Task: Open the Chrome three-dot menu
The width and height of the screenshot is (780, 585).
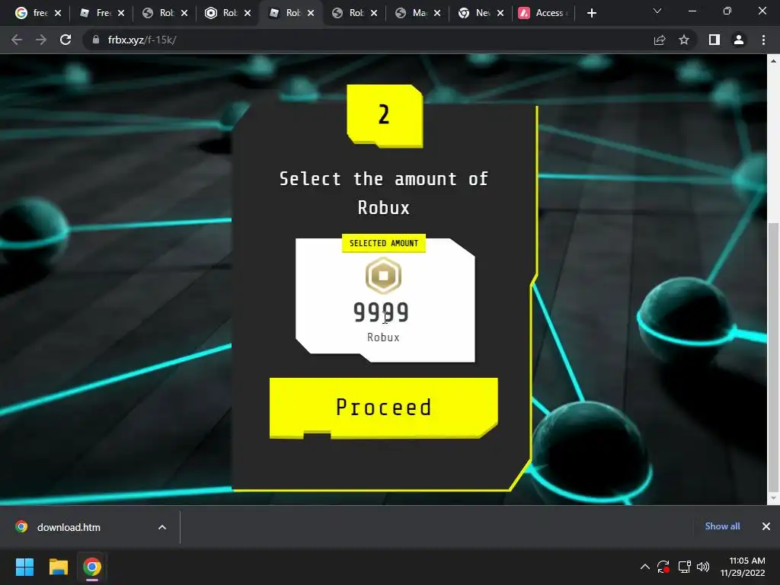Action: [763, 40]
